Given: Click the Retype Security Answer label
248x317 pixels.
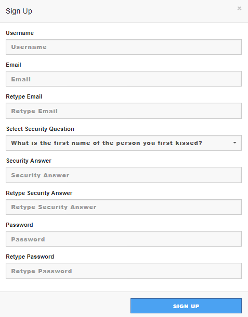Looking at the screenshot, I should [39, 193].
